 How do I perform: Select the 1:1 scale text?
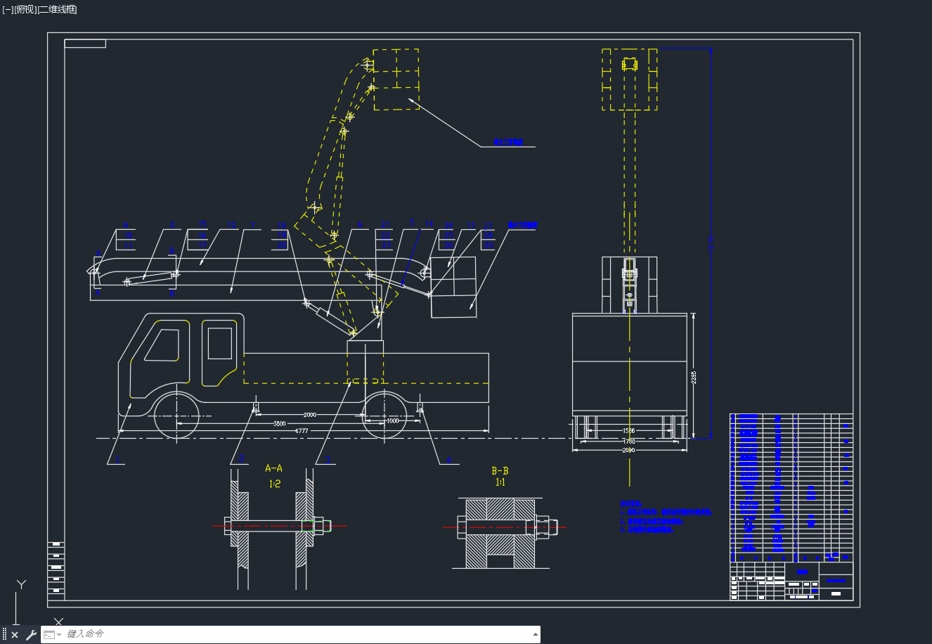tap(500, 482)
